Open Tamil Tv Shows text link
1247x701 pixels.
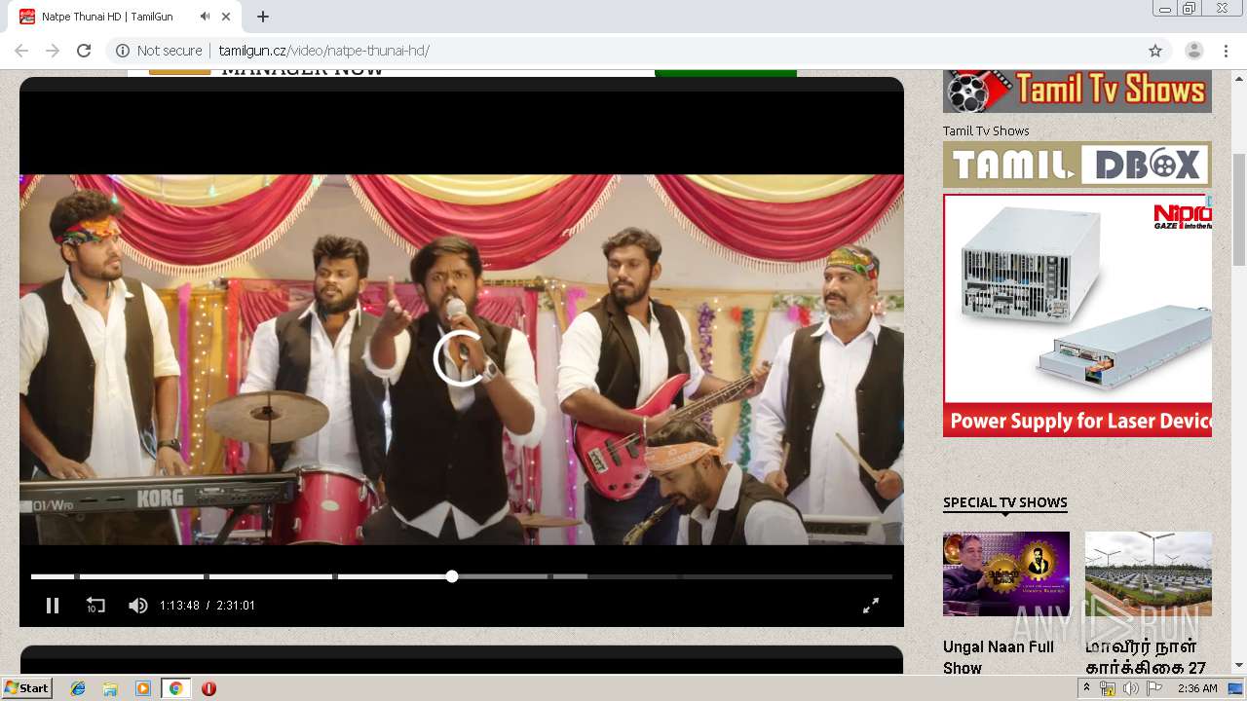pos(986,130)
